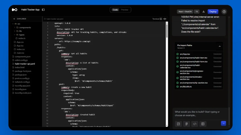Click the download project icon
Screen dimensions: 241x135
204,12
